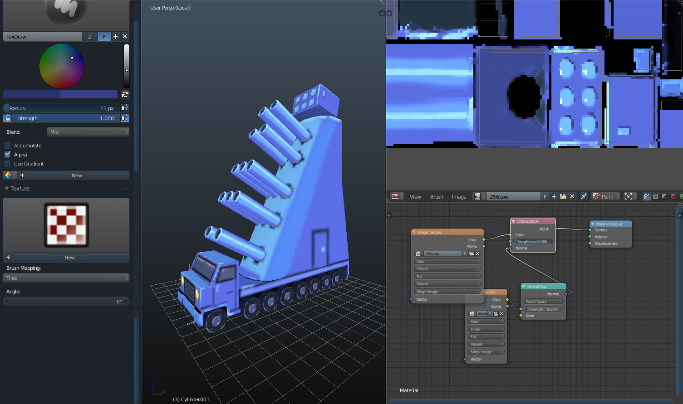This screenshot has width=683, height=404.
Task: Open 3D viewport region toggle plus icon
Action: click(382, 13)
